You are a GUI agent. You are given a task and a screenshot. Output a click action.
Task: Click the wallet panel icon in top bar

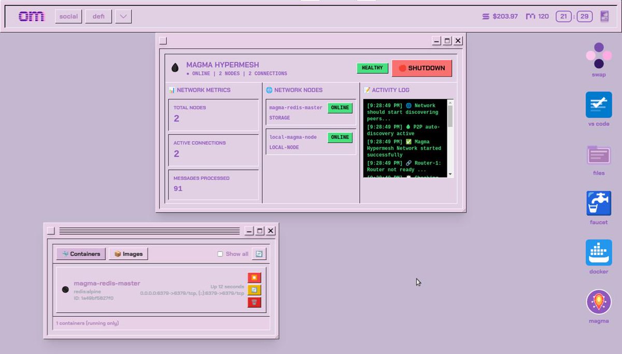(604, 16)
